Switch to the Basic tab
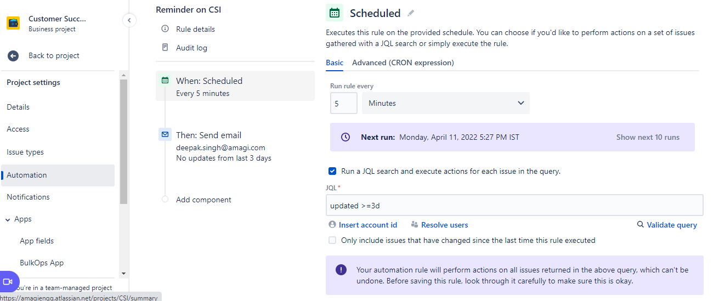 tap(335, 63)
